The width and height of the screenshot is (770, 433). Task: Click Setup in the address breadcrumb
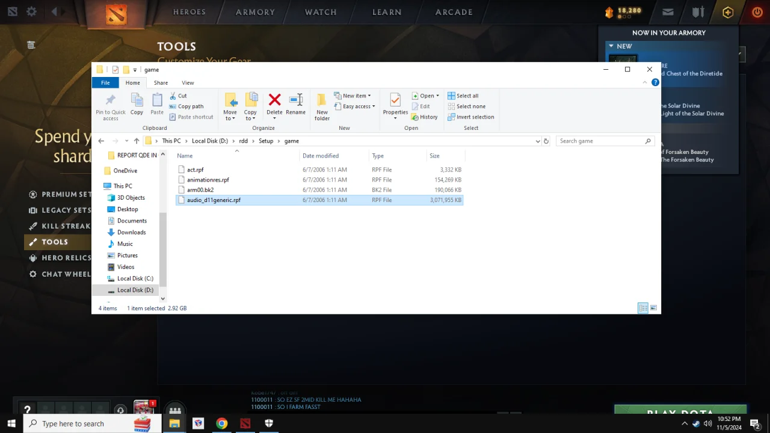tap(266, 141)
